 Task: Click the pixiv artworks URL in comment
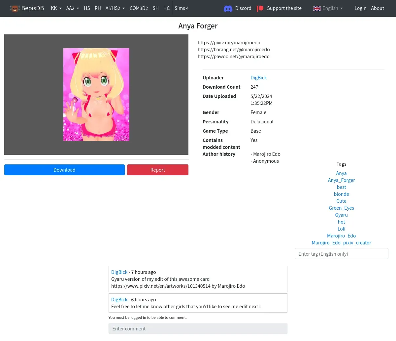click(x=161, y=286)
